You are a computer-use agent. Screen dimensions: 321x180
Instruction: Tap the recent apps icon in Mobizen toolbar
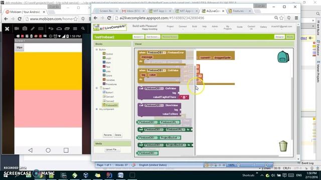click(x=67, y=28)
